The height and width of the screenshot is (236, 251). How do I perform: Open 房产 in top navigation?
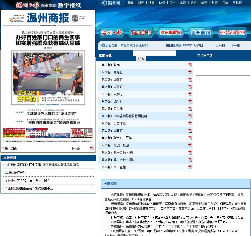tap(173, 3)
